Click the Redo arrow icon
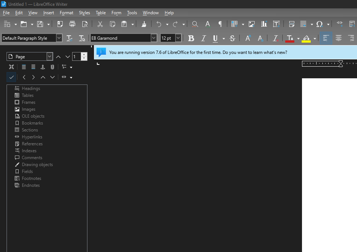The image size is (357, 252). point(175,24)
